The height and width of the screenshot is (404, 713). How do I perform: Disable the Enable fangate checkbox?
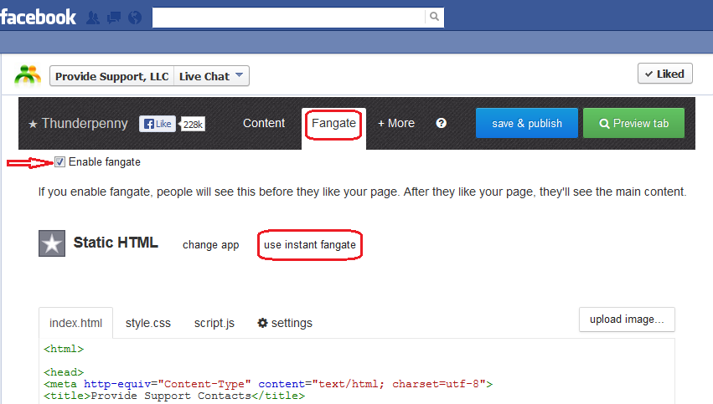[59, 162]
